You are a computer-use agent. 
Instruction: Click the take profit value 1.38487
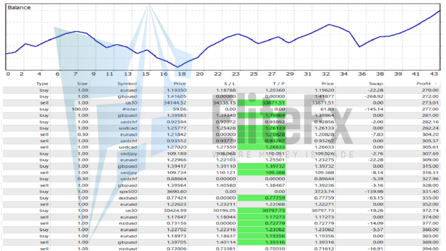click(275, 185)
